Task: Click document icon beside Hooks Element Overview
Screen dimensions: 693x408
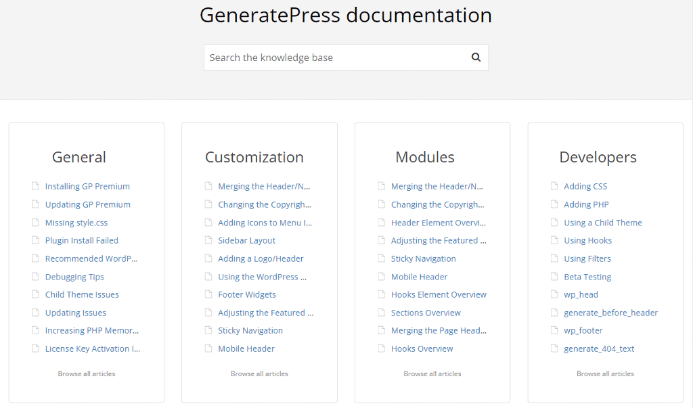Action: coord(382,294)
